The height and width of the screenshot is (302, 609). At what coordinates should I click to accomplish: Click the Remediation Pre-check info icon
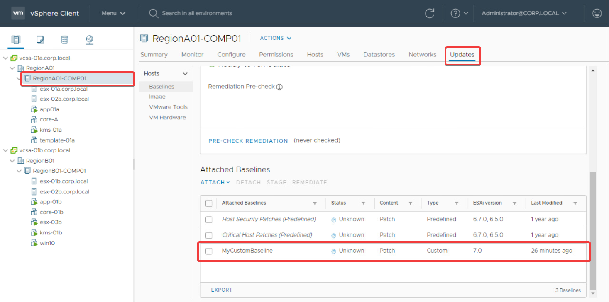[279, 87]
